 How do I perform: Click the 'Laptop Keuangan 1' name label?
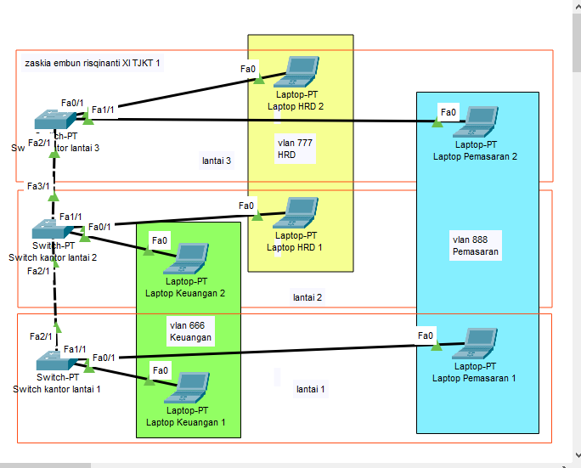pos(186,422)
